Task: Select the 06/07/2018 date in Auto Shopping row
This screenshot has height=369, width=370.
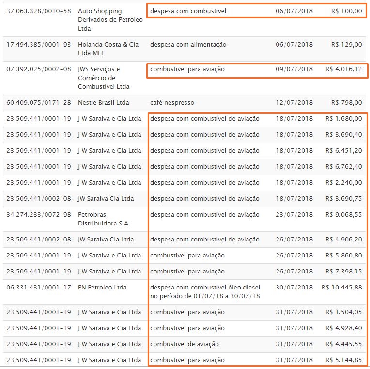Action: (294, 11)
